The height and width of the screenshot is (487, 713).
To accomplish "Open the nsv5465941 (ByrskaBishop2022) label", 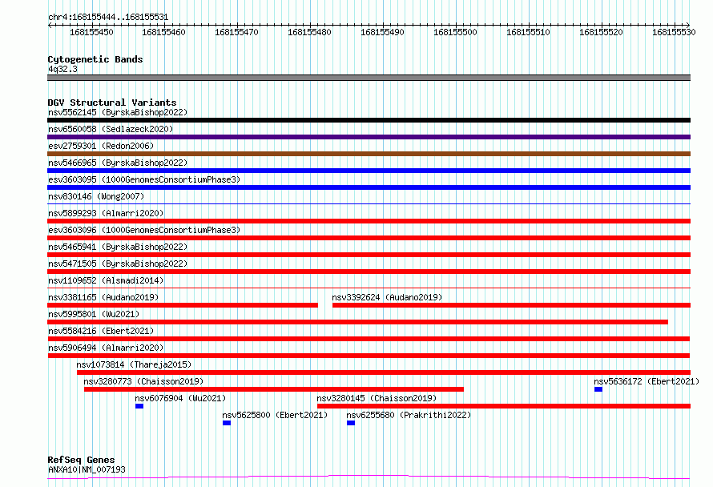I will (x=118, y=247).
